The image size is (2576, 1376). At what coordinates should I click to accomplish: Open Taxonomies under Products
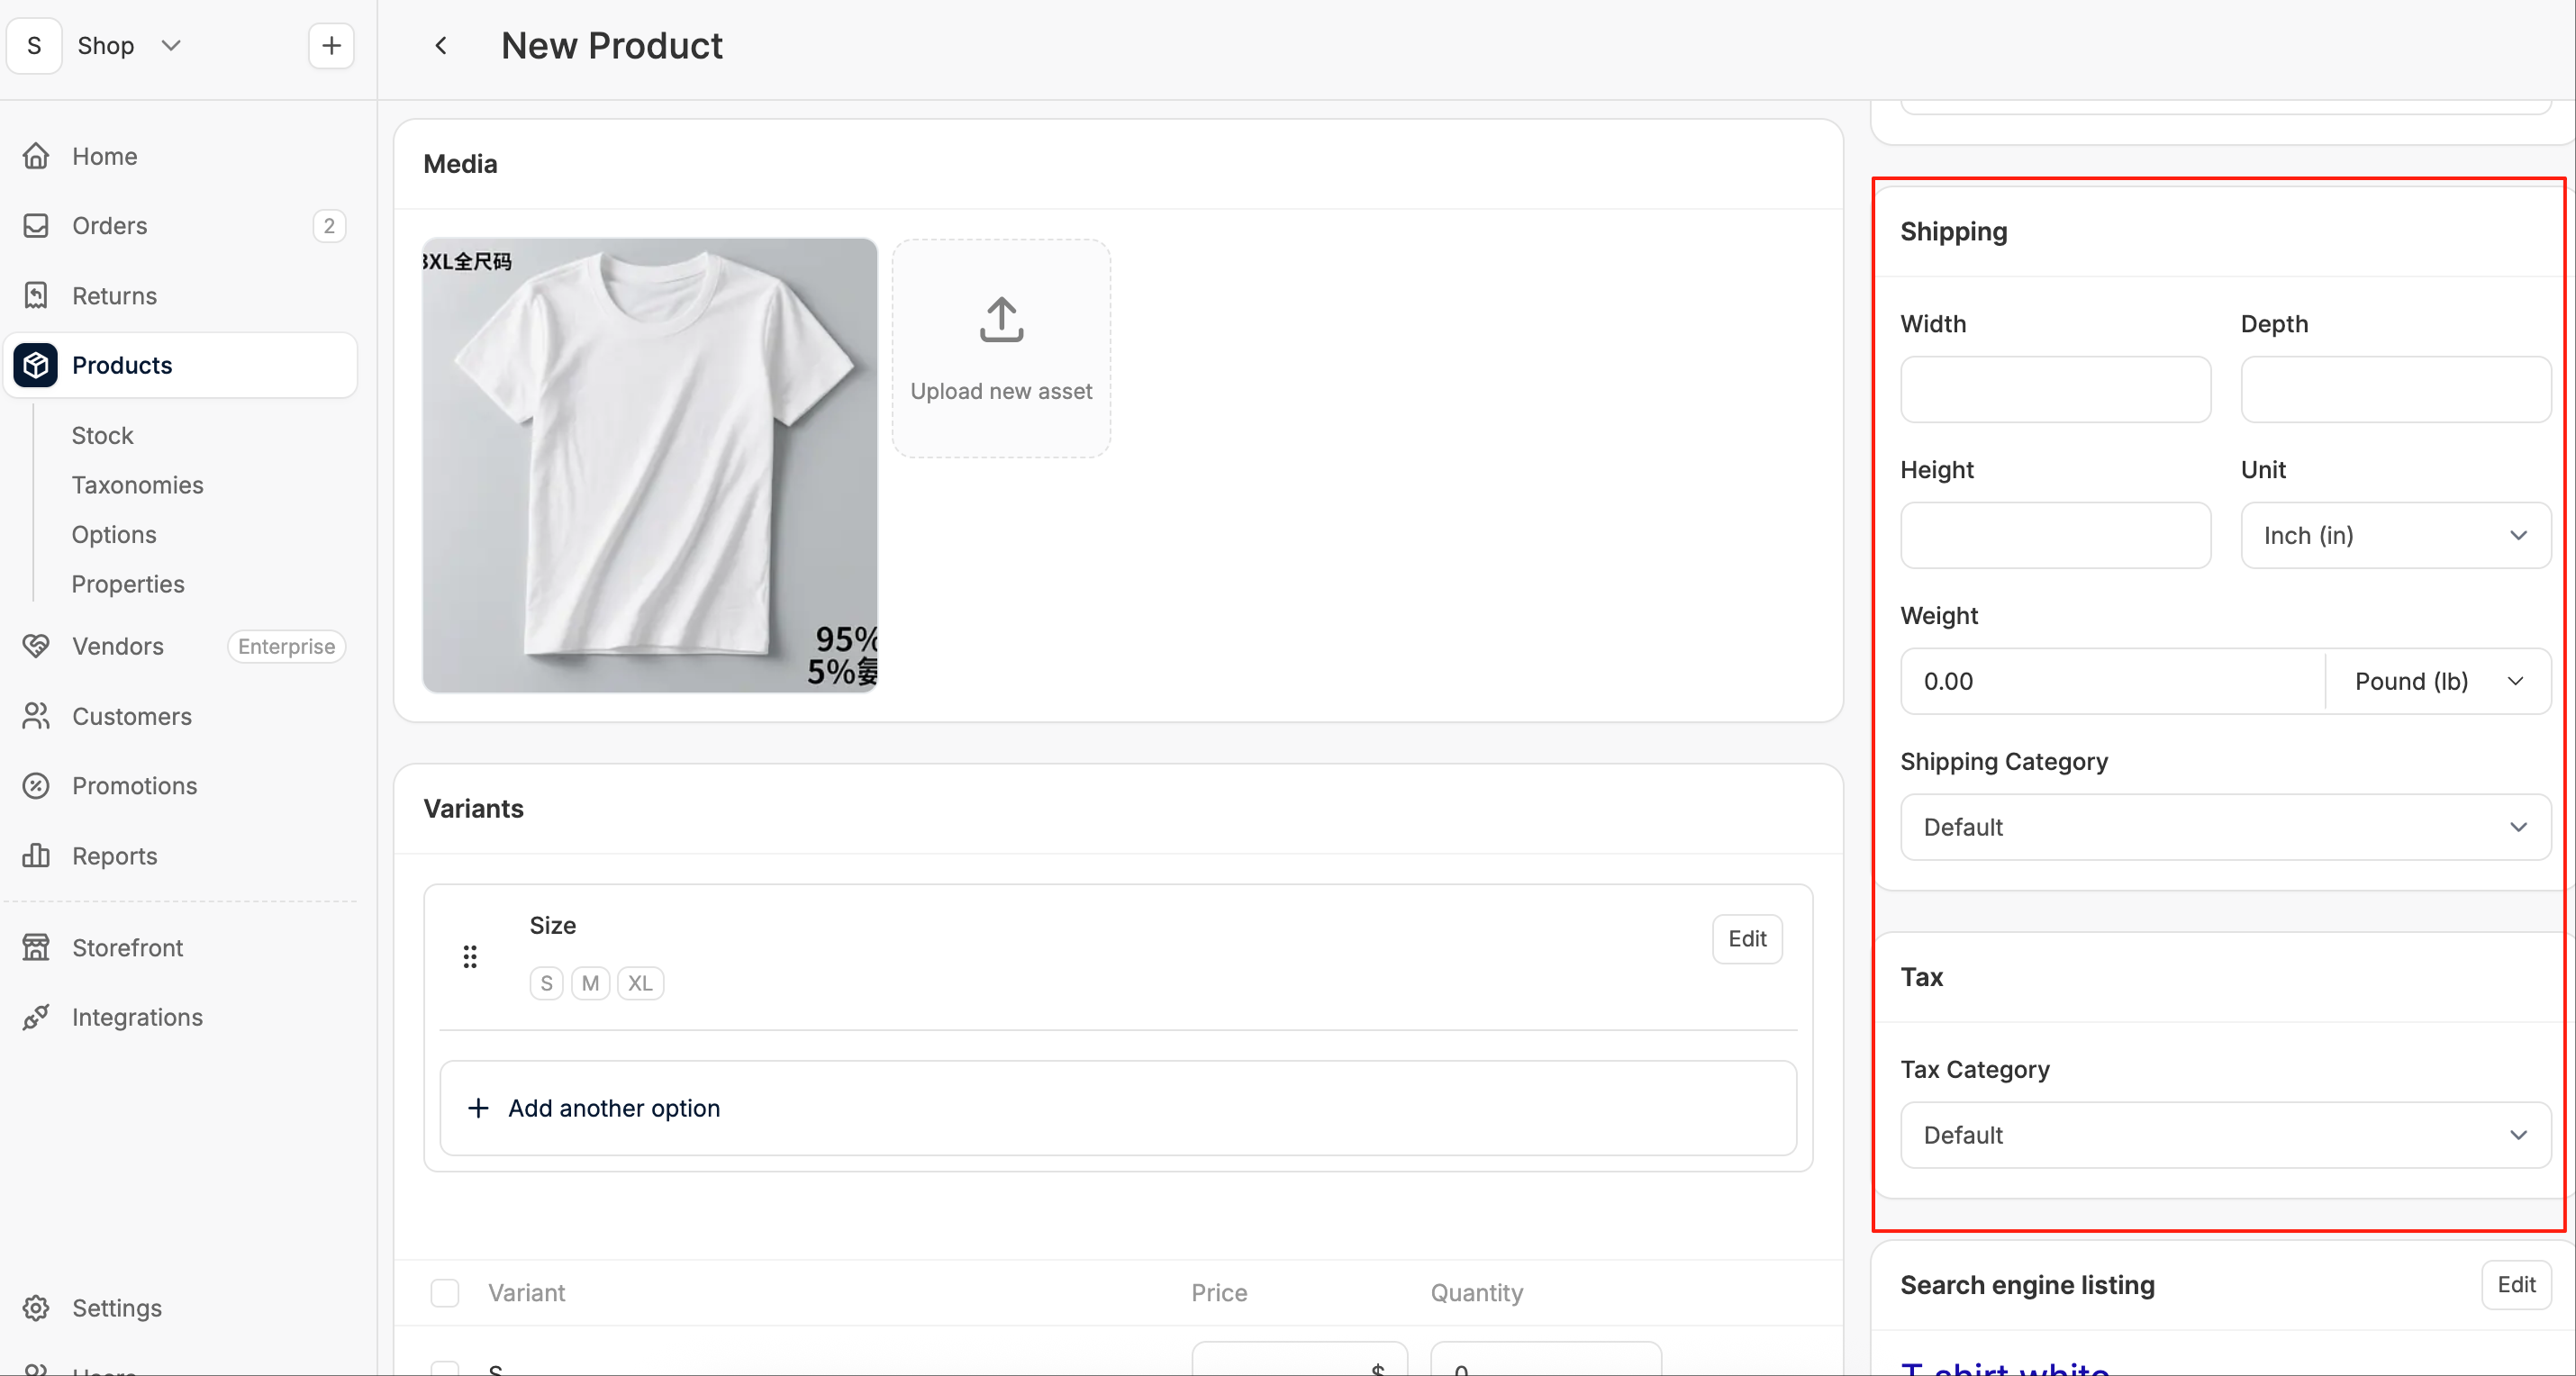coord(137,485)
